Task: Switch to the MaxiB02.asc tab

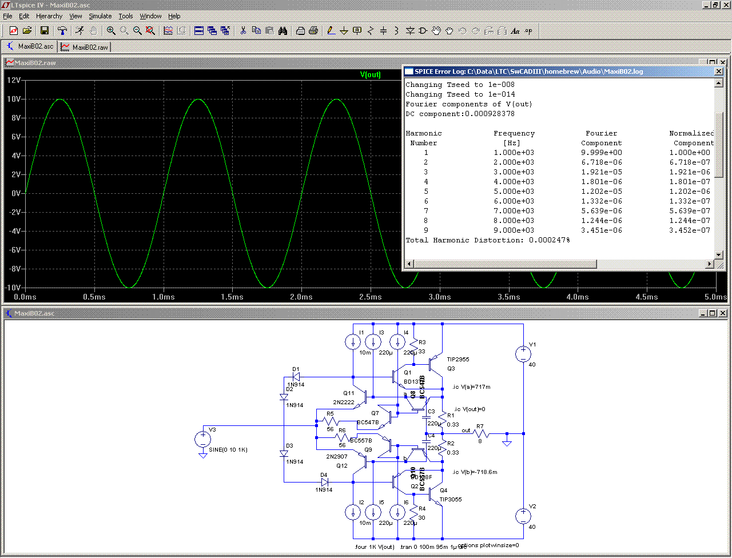Action: click(30, 46)
